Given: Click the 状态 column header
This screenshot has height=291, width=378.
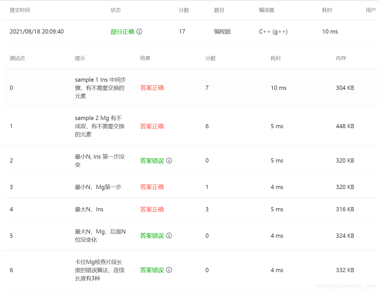Looking at the screenshot, I should click(x=116, y=10).
